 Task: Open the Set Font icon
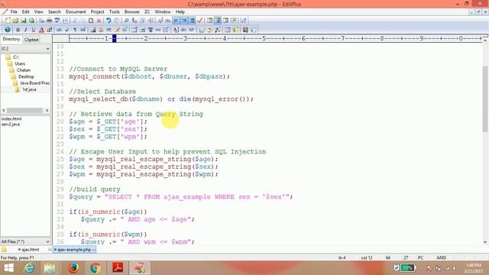pyautogui.click(x=160, y=21)
